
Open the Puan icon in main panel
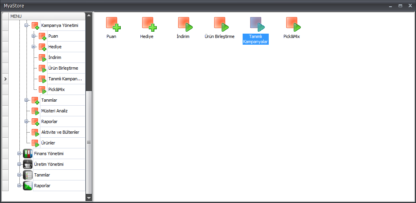click(x=113, y=24)
